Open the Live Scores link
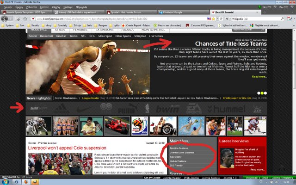The image size is (296, 185). click(156, 36)
